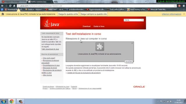Open the Download HD YouTube bookmark
This screenshot has height=104, width=186.
[14, 10]
